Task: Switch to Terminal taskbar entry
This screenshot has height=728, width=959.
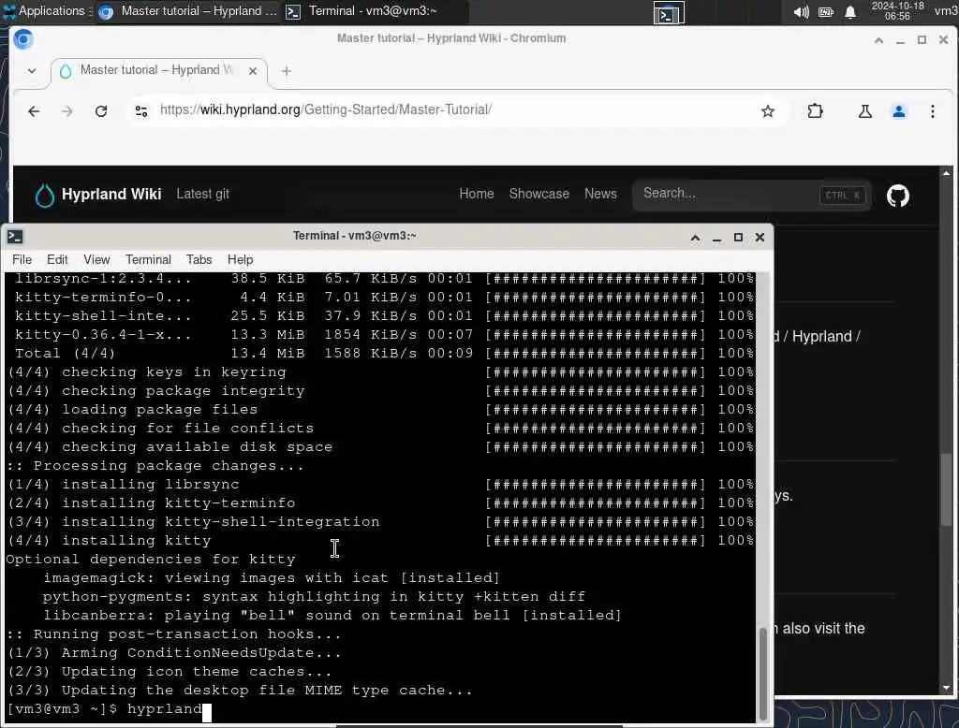Action: click(x=375, y=11)
